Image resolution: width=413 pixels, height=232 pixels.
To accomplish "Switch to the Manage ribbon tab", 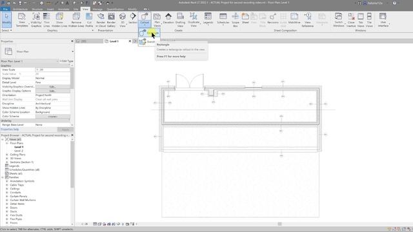I will (97, 9).
